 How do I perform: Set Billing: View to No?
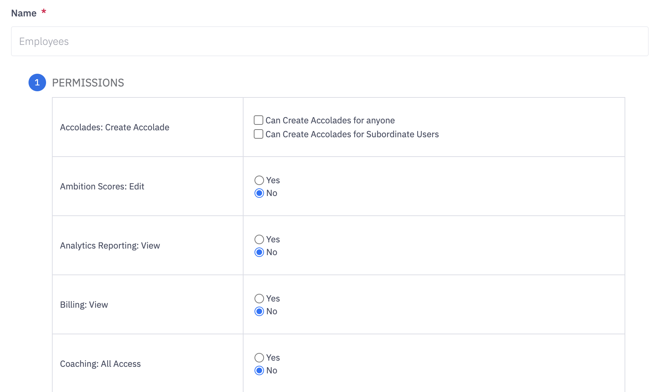pos(259,311)
